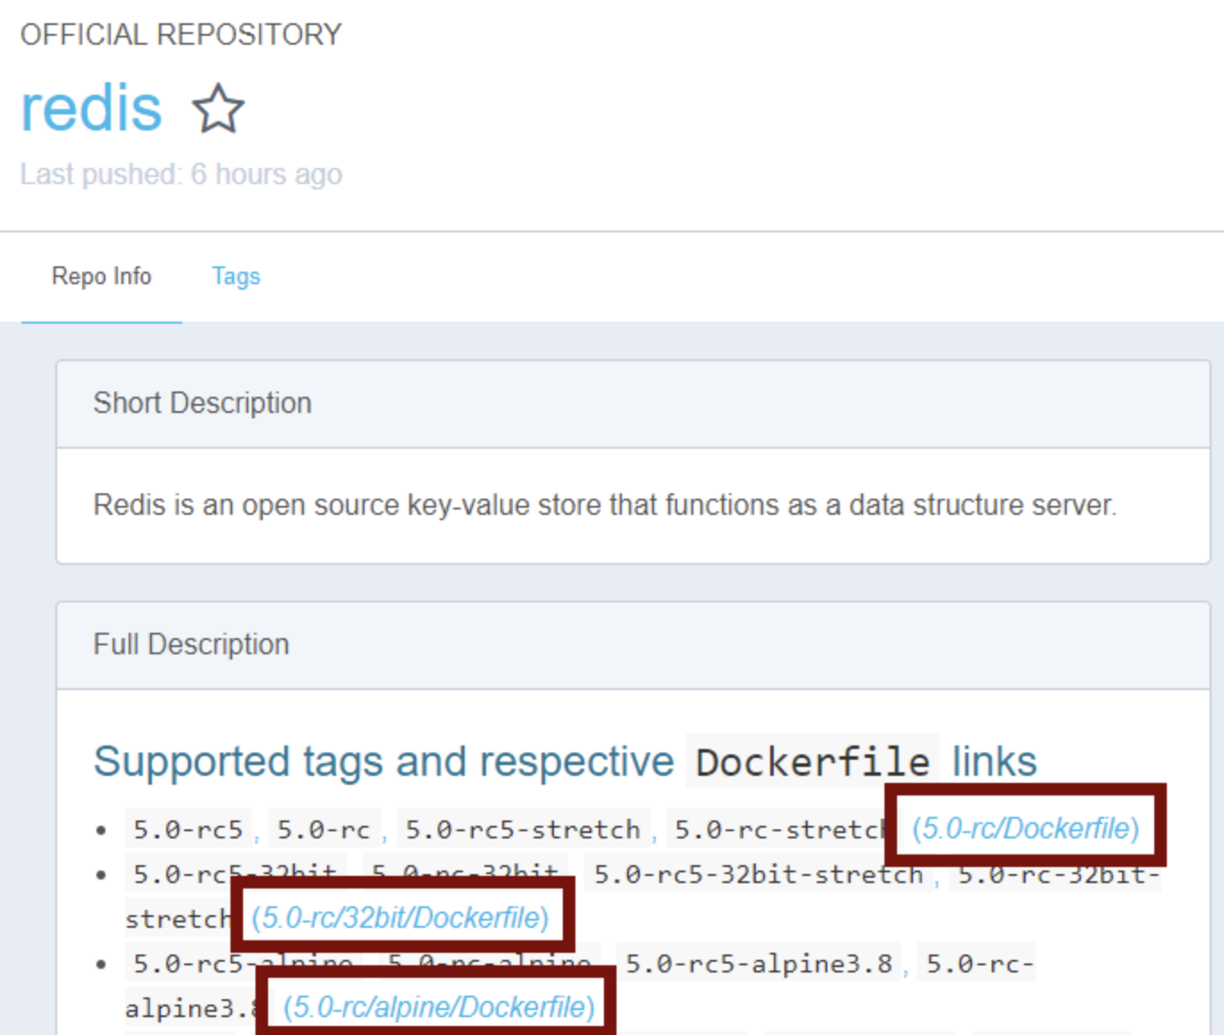Click the OFFICIAL REPOSITORY label
The width and height of the screenshot is (1224, 1035).
pyautogui.click(x=181, y=35)
